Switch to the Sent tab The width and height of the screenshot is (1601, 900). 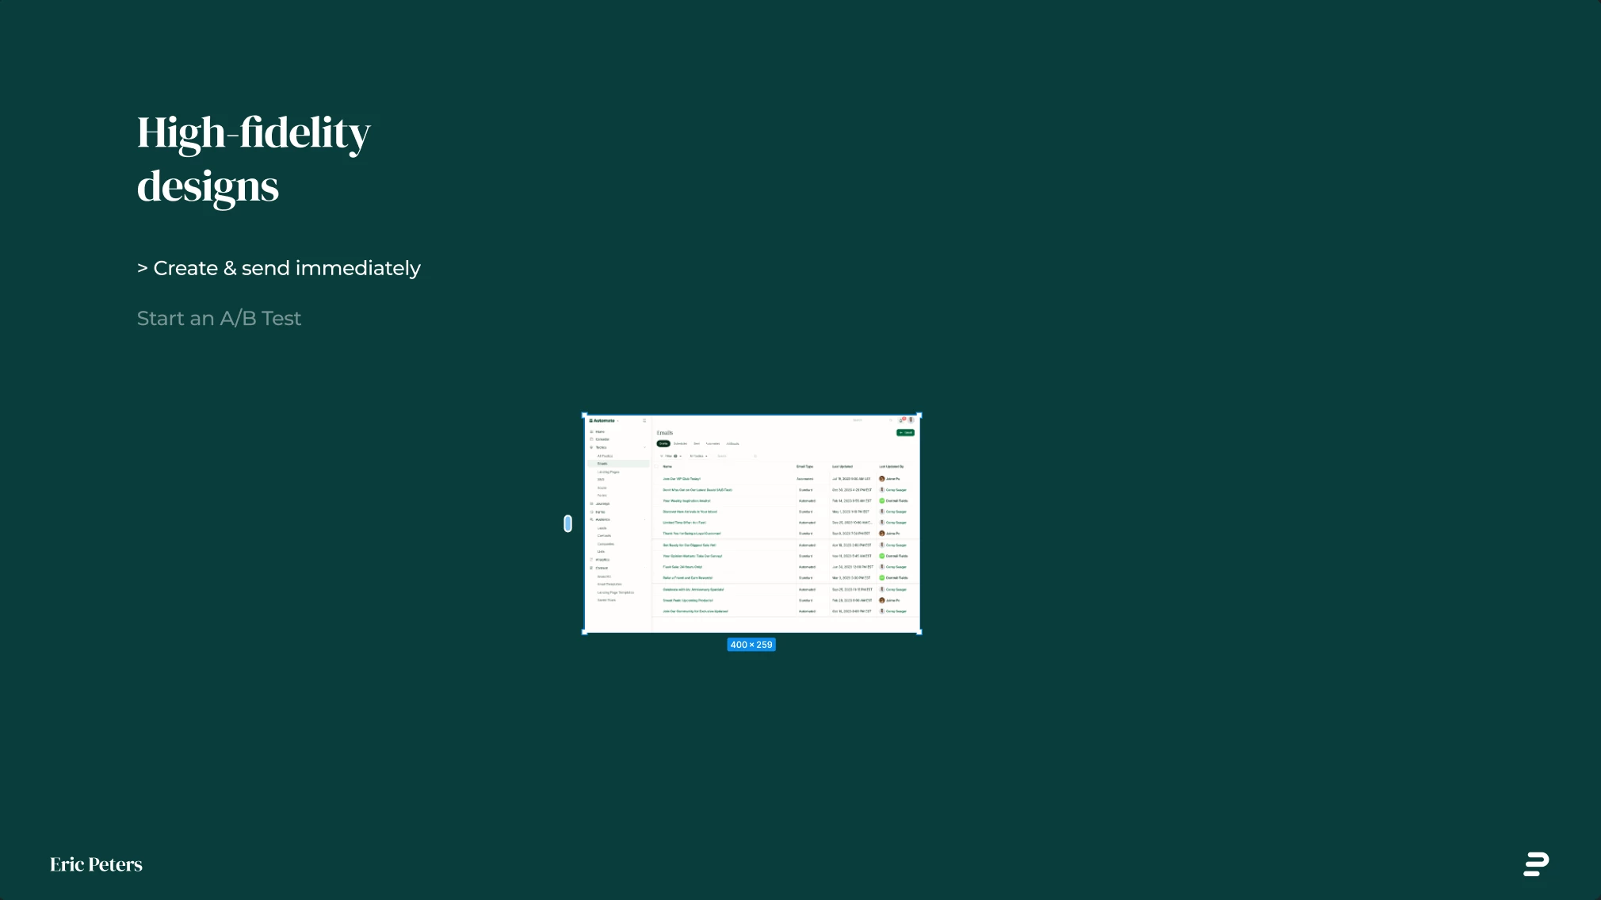[697, 443]
